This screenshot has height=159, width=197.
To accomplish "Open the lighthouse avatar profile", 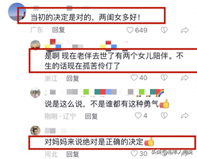I will tap(17, 12).
